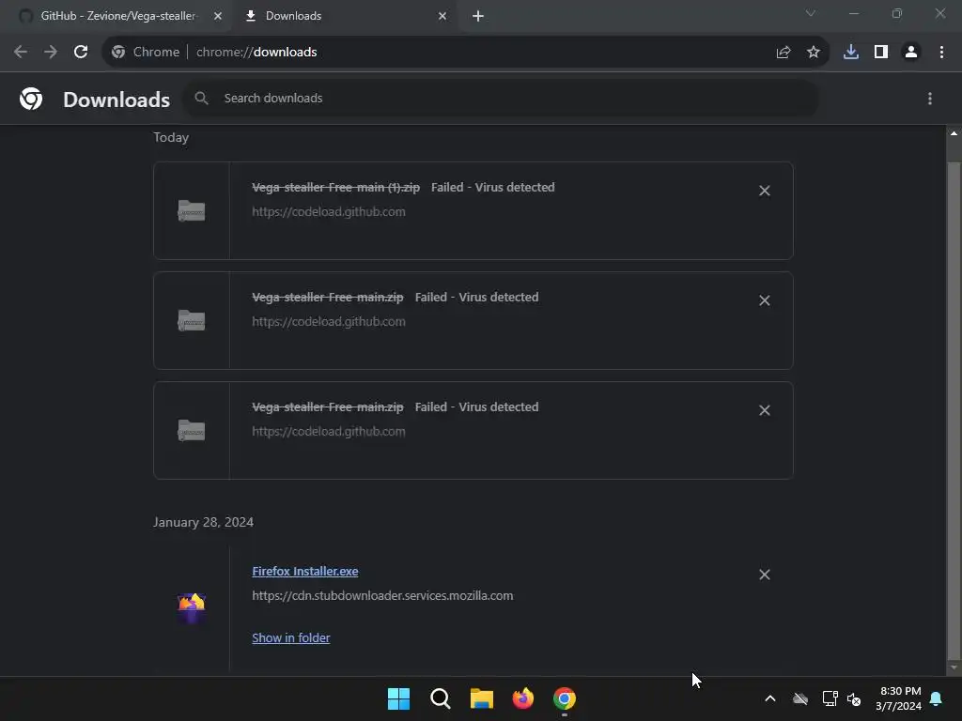
Task: Click the muted volume tray icon
Action: (x=854, y=698)
